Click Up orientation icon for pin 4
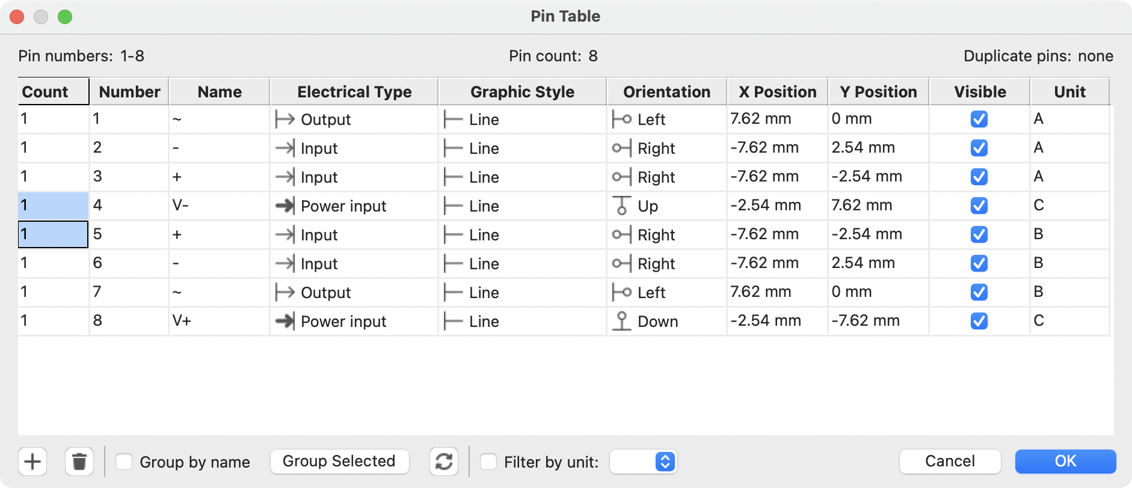The height and width of the screenshot is (488, 1132). coord(621,206)
